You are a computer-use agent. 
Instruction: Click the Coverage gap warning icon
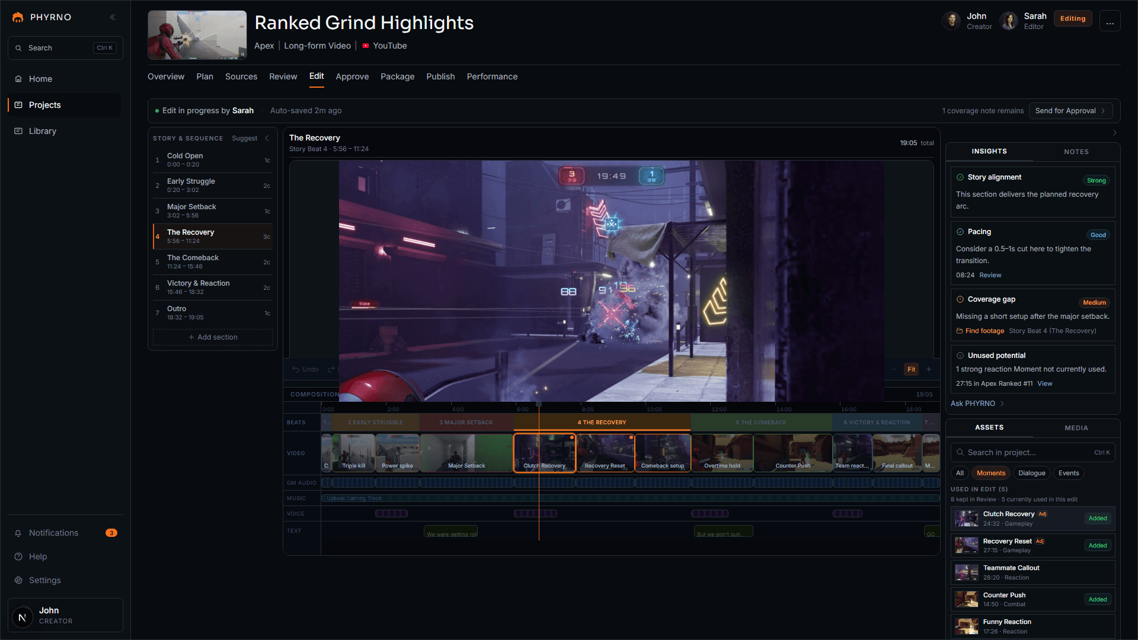960,299
